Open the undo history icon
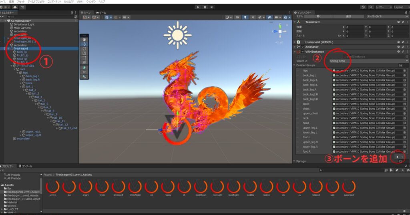This screenshot has height=215, width=410. coord(363,7)
